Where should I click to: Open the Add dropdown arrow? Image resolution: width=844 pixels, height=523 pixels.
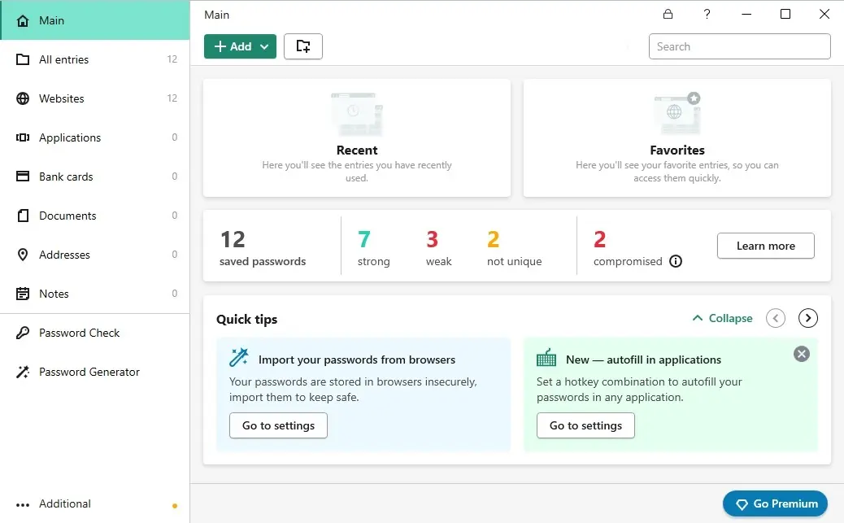[264, 47]
